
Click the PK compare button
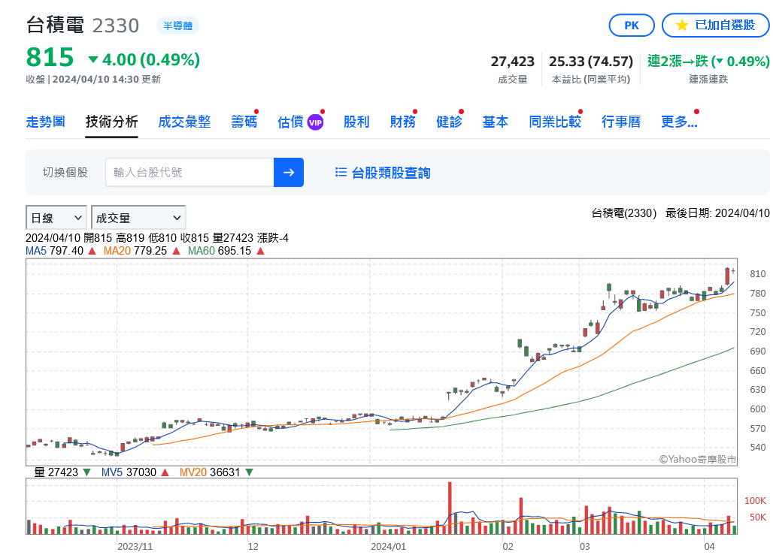tap(632, 25)
